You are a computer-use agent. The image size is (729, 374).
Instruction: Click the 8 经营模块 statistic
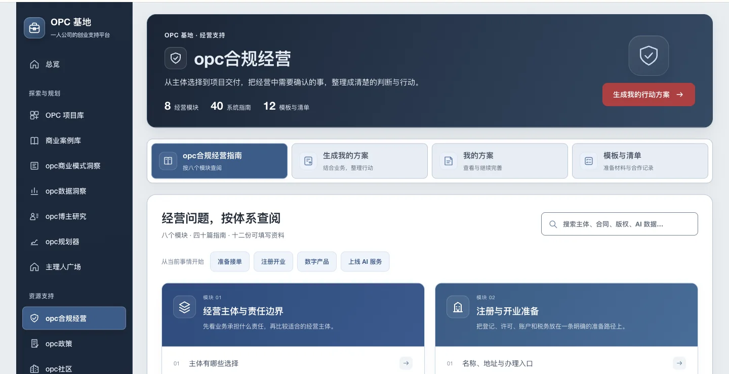(x=181, y=106)
